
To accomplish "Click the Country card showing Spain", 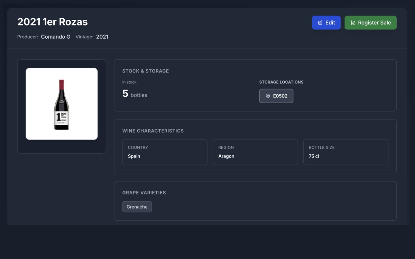I will click(x=165, y=152).
